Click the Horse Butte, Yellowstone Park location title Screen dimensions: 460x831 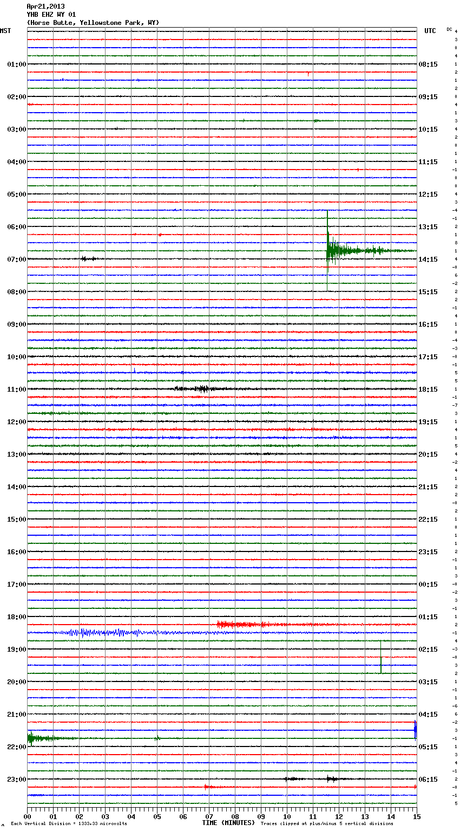(93, 23)
